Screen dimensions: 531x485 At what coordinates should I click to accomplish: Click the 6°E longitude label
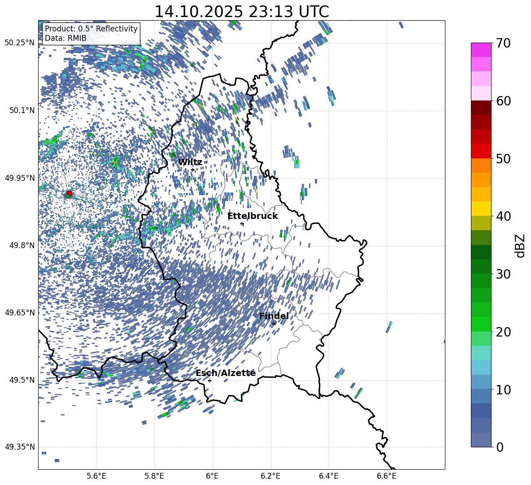(212, 476)
